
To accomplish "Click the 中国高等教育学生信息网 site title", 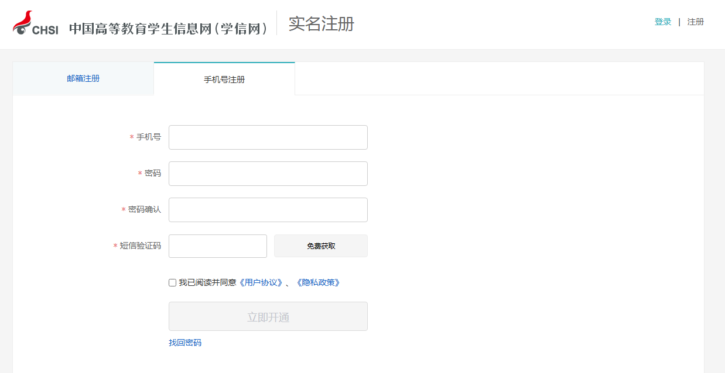I will (x=169, y=28).
